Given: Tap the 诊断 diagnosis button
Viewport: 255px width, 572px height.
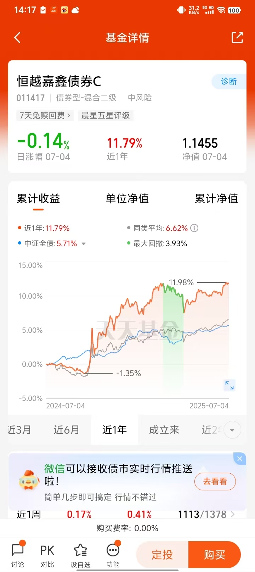Looking at the screenshot, I should (x=229, y=81).
